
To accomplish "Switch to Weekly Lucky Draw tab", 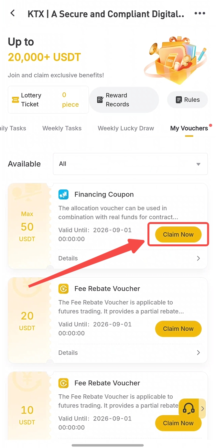I will (x=126, y=128).
